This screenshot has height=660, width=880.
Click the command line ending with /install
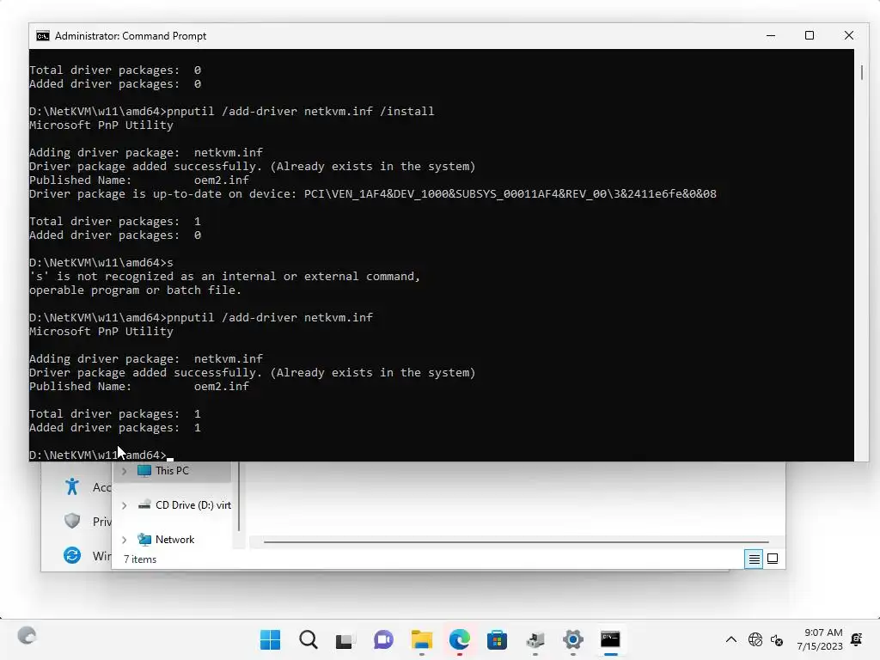232,111
